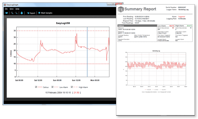Click the 'Sun 12:00' axis label
Viewport: 198px width, 119px height.
(x=76, y=80)
